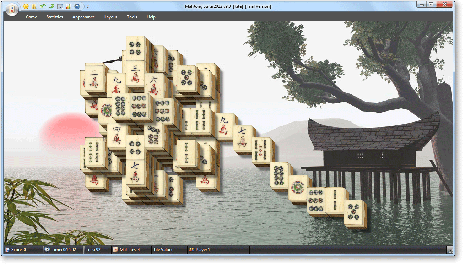
Task: Click the Matches: 4 status bar indicator
Action: [129, 250]
